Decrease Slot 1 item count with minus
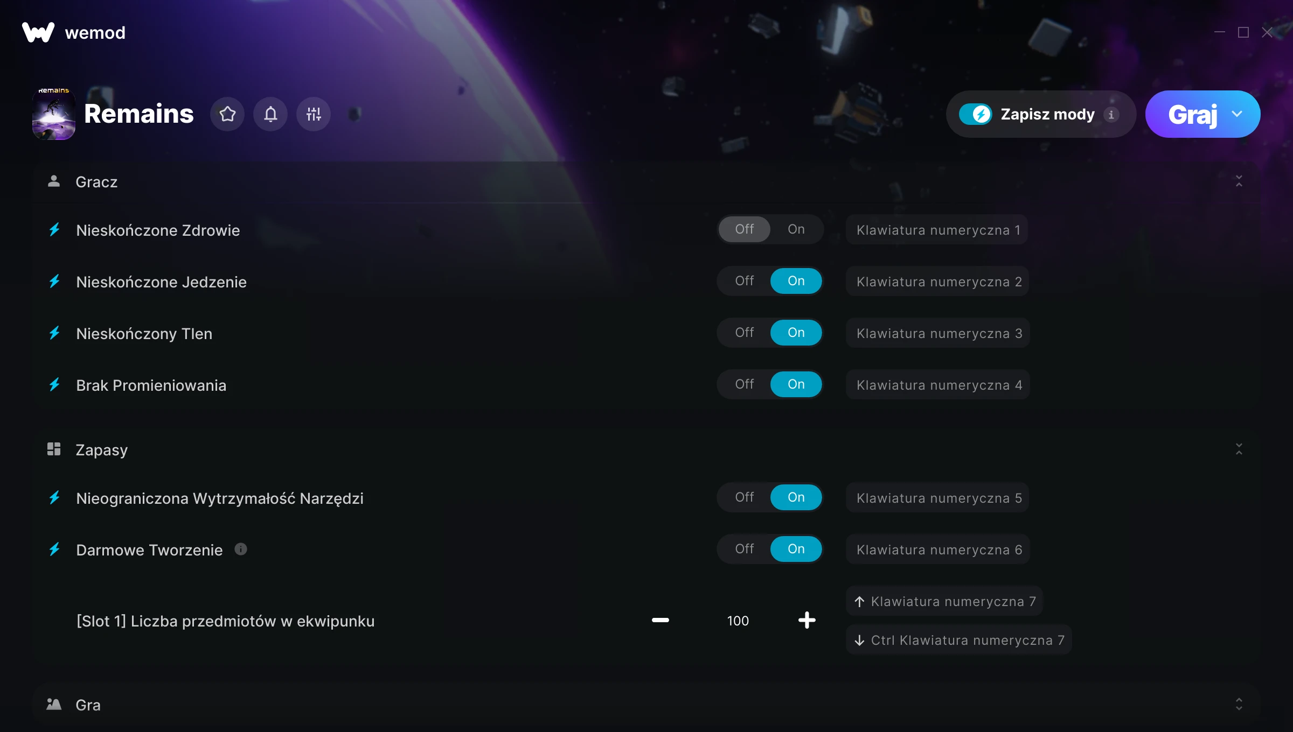Screen dimensions: 1293x732 (661, 620)
